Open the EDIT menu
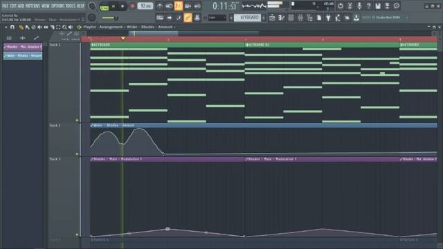Image resolution: width=443 pixels, height=249 pixels. coord(13,6)
